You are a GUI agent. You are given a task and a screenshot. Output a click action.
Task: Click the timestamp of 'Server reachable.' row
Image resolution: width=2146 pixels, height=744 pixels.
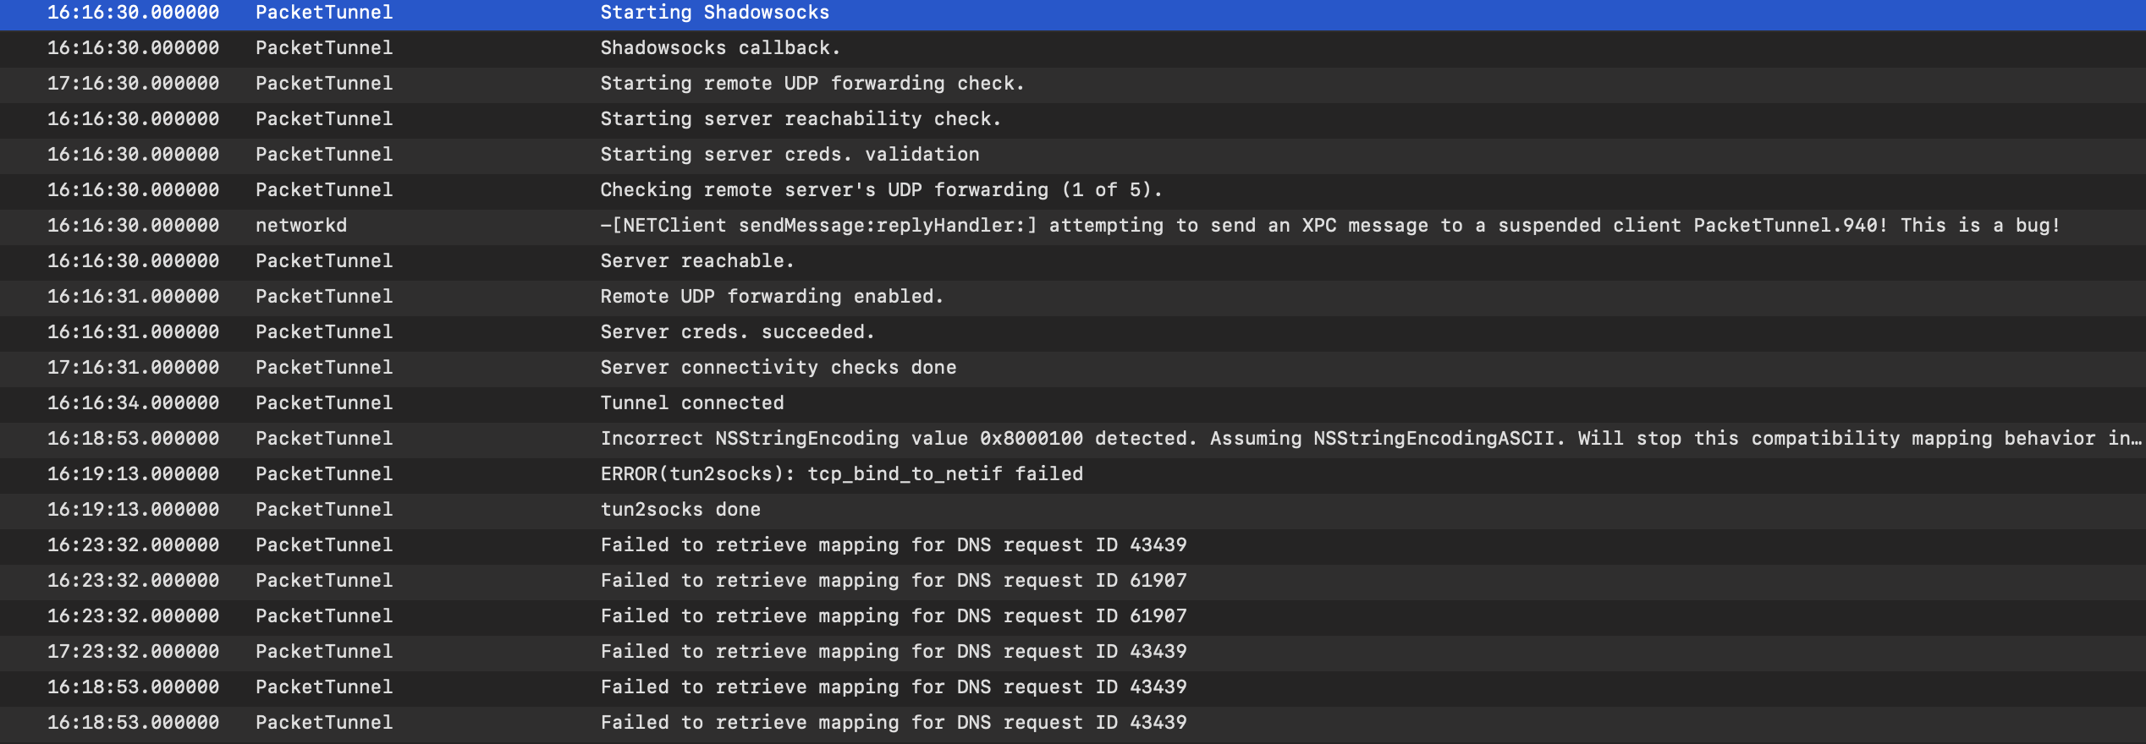coord(133,261)
